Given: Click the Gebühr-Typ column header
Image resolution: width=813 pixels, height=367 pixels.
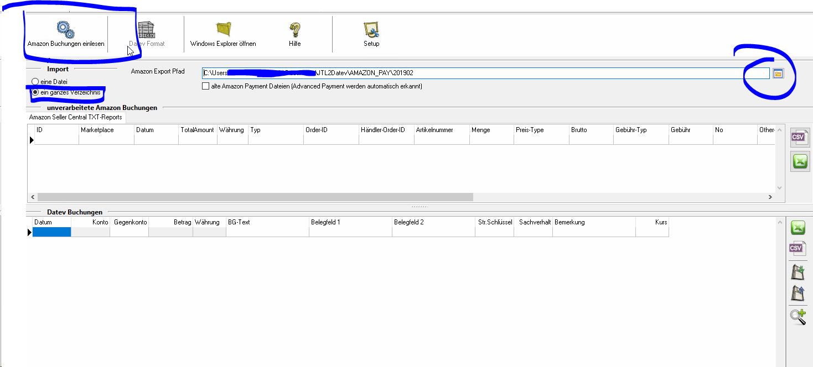Looking at the screenshot, I should point(641,130).
